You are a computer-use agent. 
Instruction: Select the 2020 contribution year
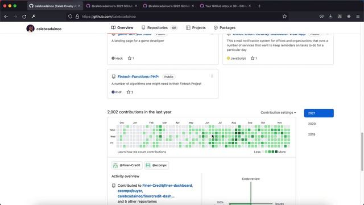pos(312,124)
